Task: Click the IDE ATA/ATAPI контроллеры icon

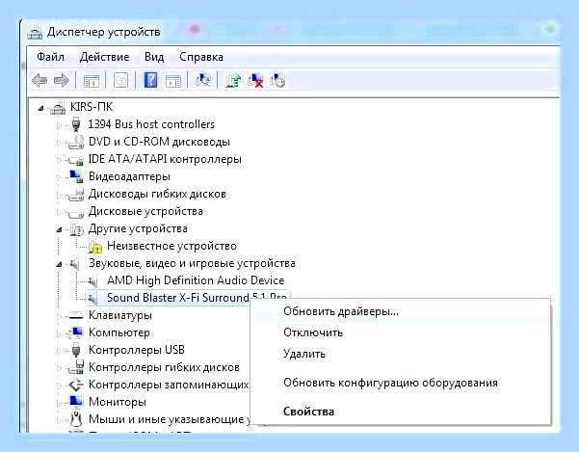Action: [x=76, y=160]
